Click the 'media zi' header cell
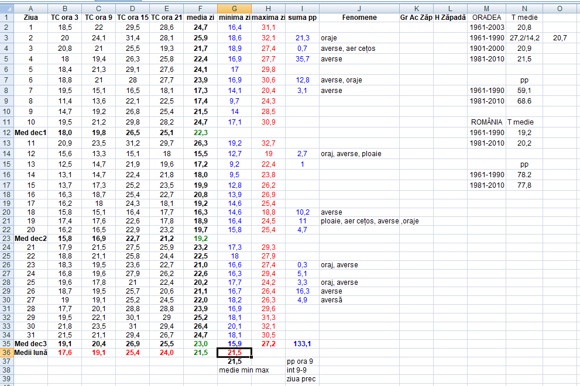580x386 pixels. [200, 18]
